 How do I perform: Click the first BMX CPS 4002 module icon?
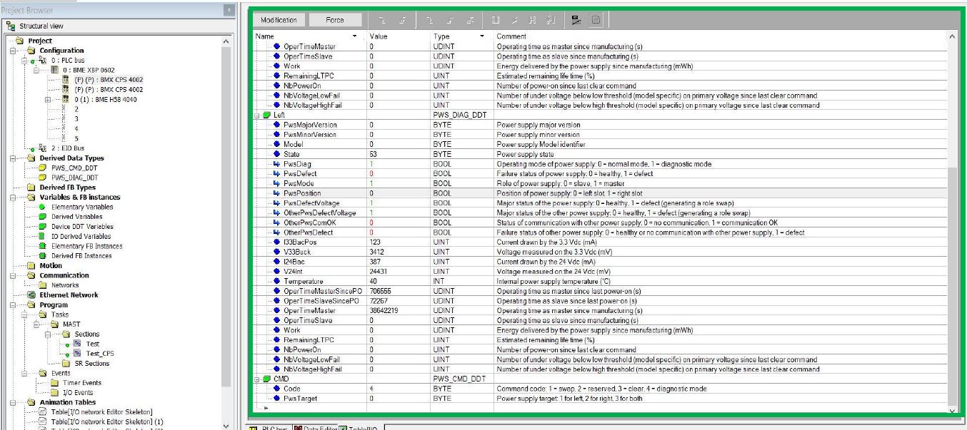coord(66,80)
